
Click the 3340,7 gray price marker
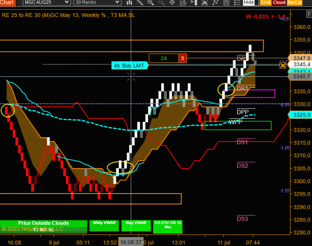(x=300, y=76)
